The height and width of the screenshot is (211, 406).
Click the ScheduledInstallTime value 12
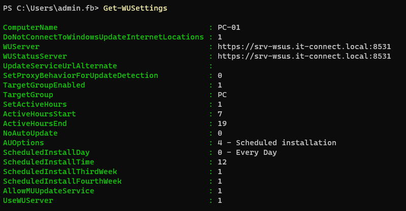[222, 162]
